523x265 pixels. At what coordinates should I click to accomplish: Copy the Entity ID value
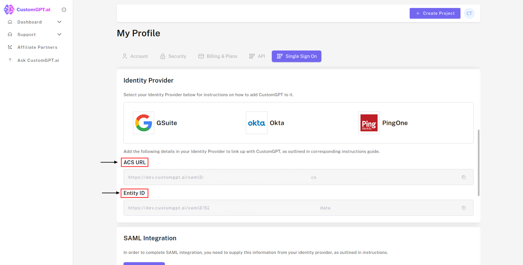point(464,208)
